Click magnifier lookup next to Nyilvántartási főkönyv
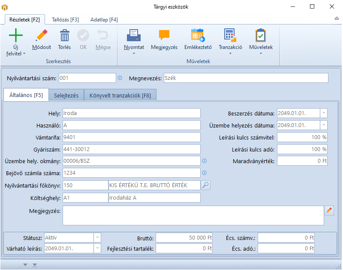This screenshot has height=270, width=343. point(206,185)
